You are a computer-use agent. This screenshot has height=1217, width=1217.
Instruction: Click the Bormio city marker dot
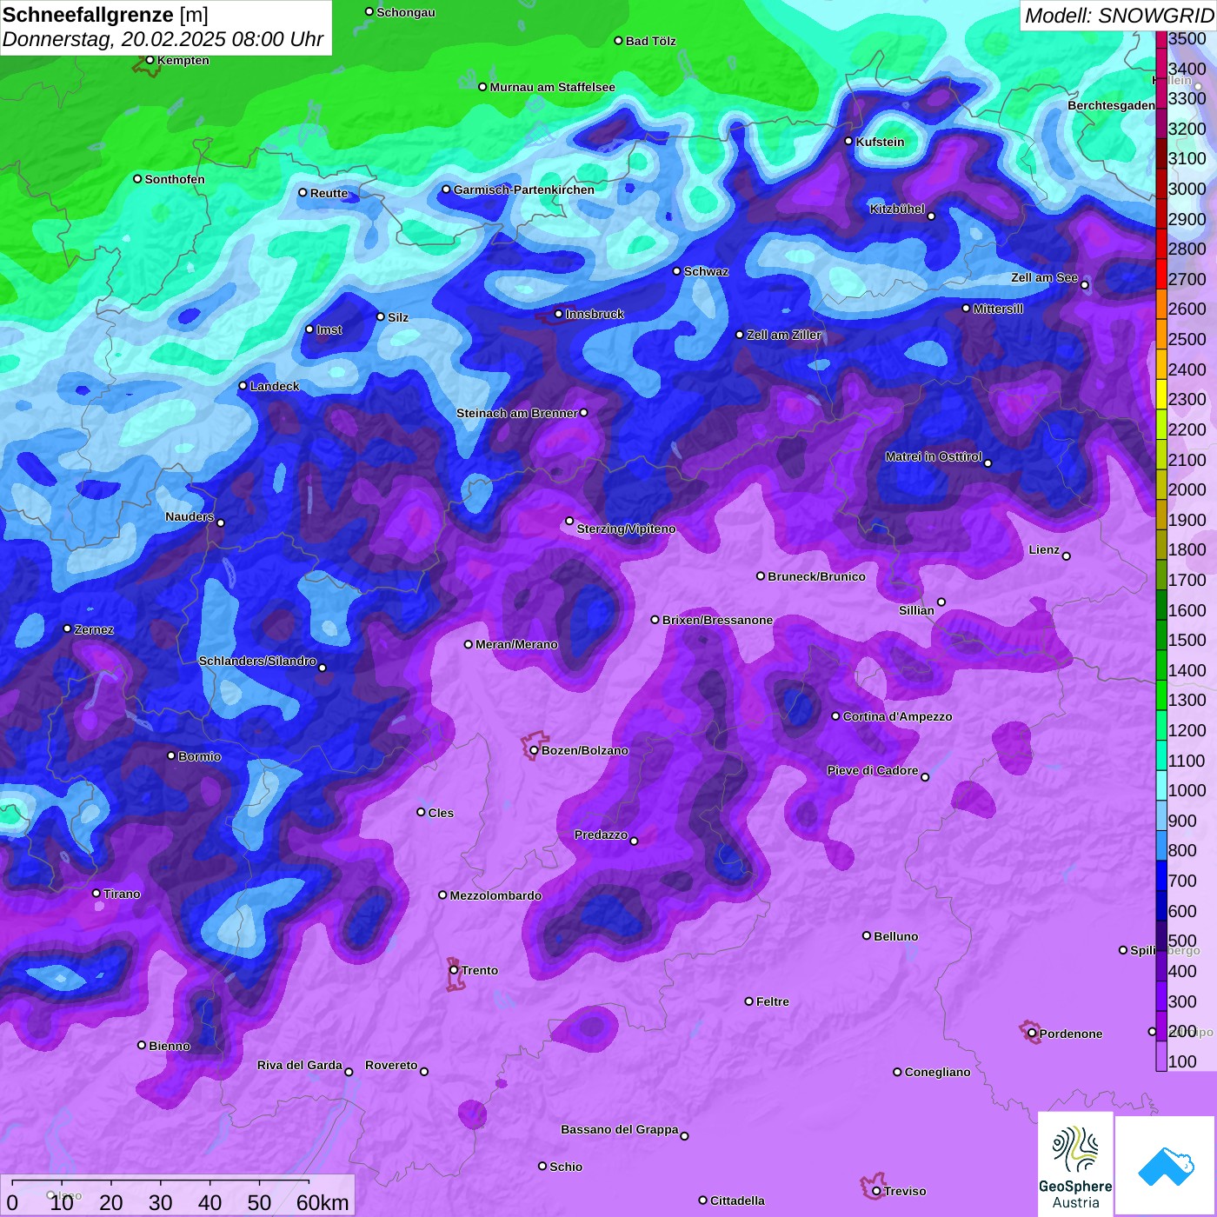click(171, 755)
